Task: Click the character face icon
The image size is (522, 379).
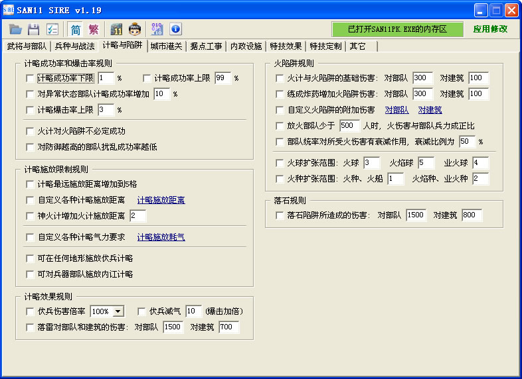Action: point(135,29)
